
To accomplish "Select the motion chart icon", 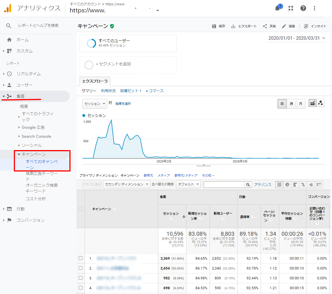I will point(320,103).
